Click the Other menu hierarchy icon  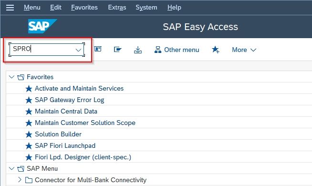(158, 50)
